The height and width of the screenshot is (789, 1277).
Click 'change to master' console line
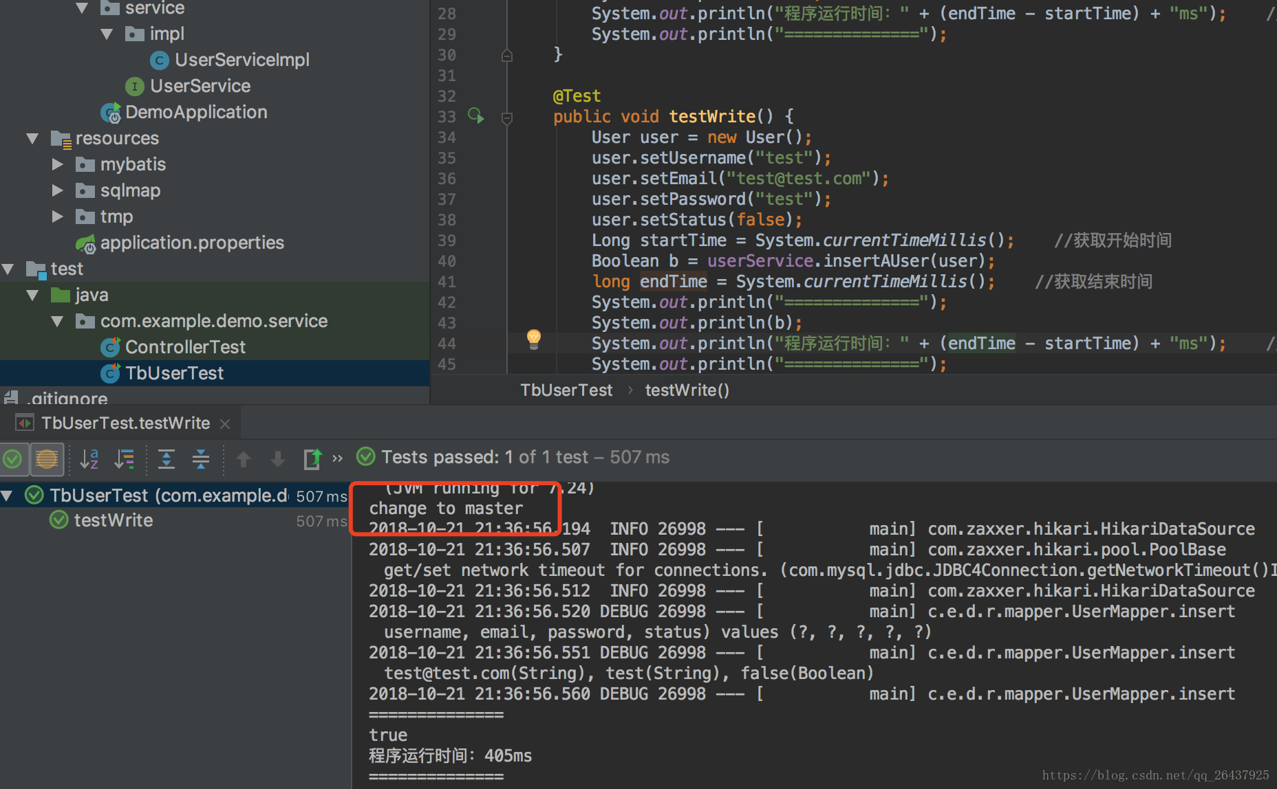446,509
